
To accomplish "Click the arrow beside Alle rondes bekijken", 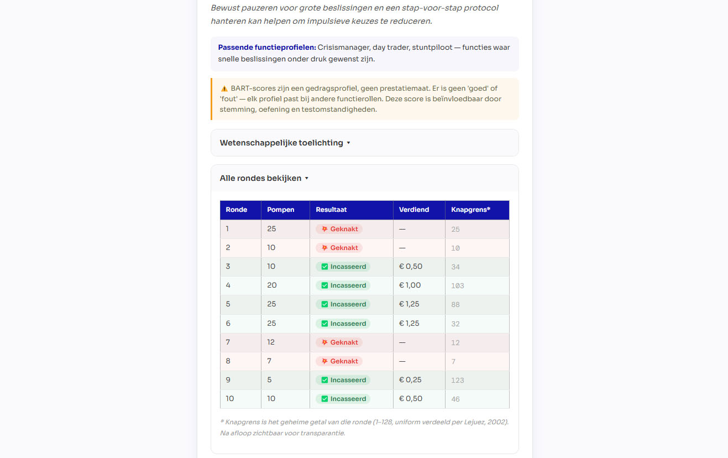I will point(307,178).
